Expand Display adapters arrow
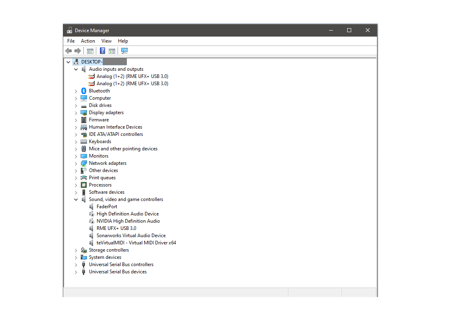This screenshot has height=326, width=468. pyautogui.click(x=76, y=113)
